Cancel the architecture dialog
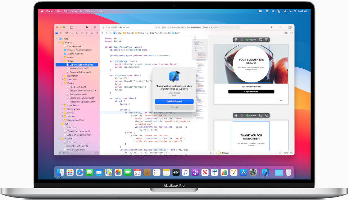349x200 pixels. click(x=174, y=107)
